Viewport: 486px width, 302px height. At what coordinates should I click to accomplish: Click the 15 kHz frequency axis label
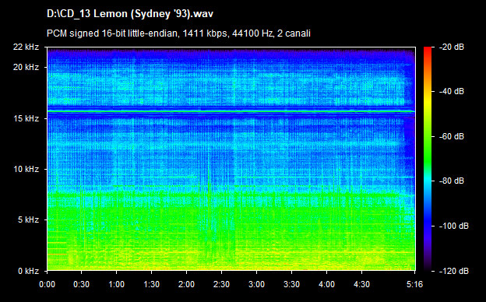click(26, 118)
